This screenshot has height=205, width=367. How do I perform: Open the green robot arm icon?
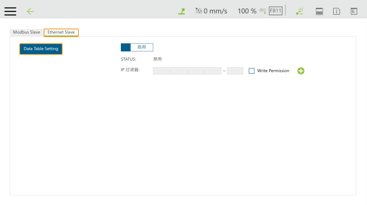[299, 11]
